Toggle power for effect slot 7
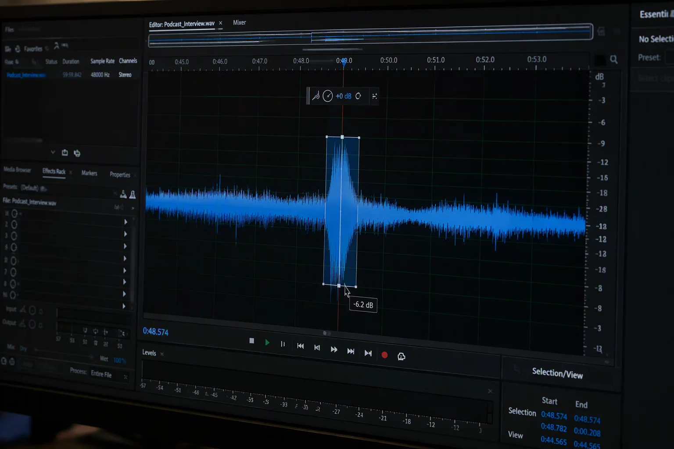The height and width of the screenshot is (449, 674). pos(13,272)
